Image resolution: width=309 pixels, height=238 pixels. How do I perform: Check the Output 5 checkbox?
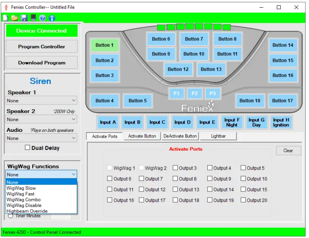coord(243,168)
